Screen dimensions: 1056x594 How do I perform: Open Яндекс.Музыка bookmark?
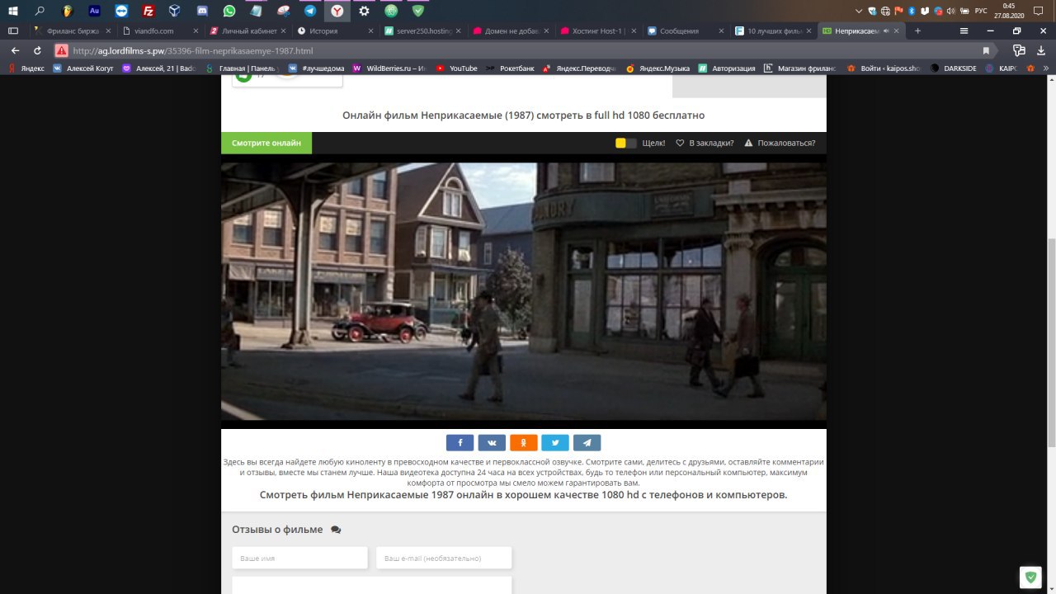pyautogui.click(x=658, y=68)
